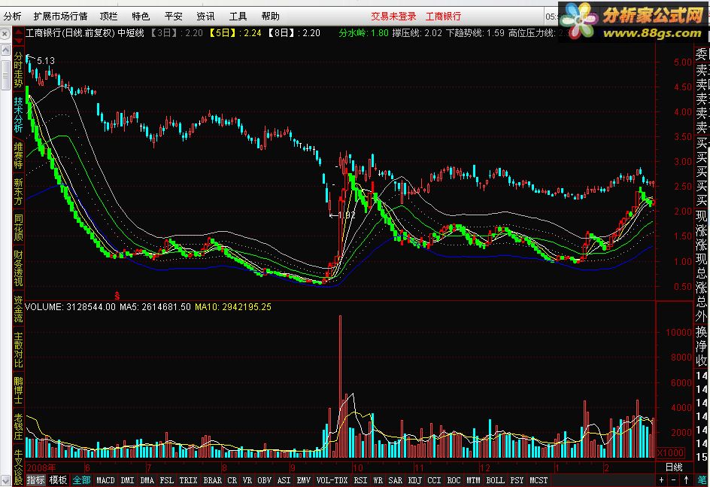The image size is (710, 487).
Task: Click the 工商银行 stock name link
Action: click(443, 17)
